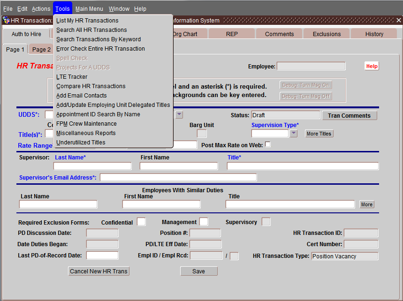Click the Supervision Type input box
Viewport: 403px width, 301px height.
pos(270,134)
